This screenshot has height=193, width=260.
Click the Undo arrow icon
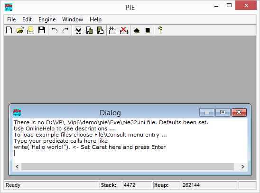[x=55, y=30]
